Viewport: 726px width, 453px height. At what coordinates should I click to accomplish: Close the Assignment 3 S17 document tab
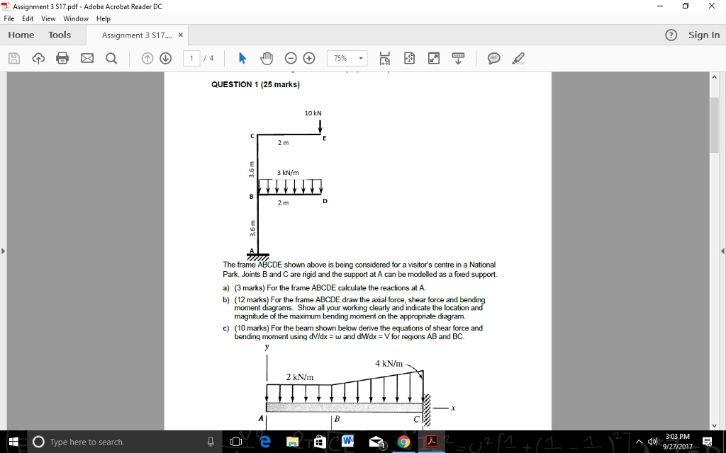(x=179, y=34)
